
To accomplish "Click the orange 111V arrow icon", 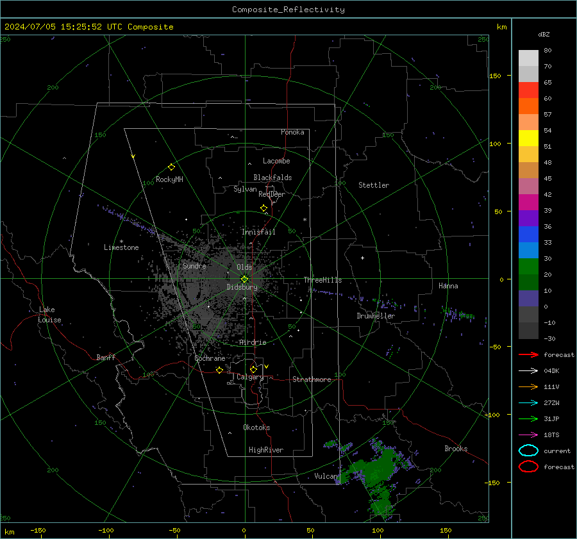I will 528,386.
